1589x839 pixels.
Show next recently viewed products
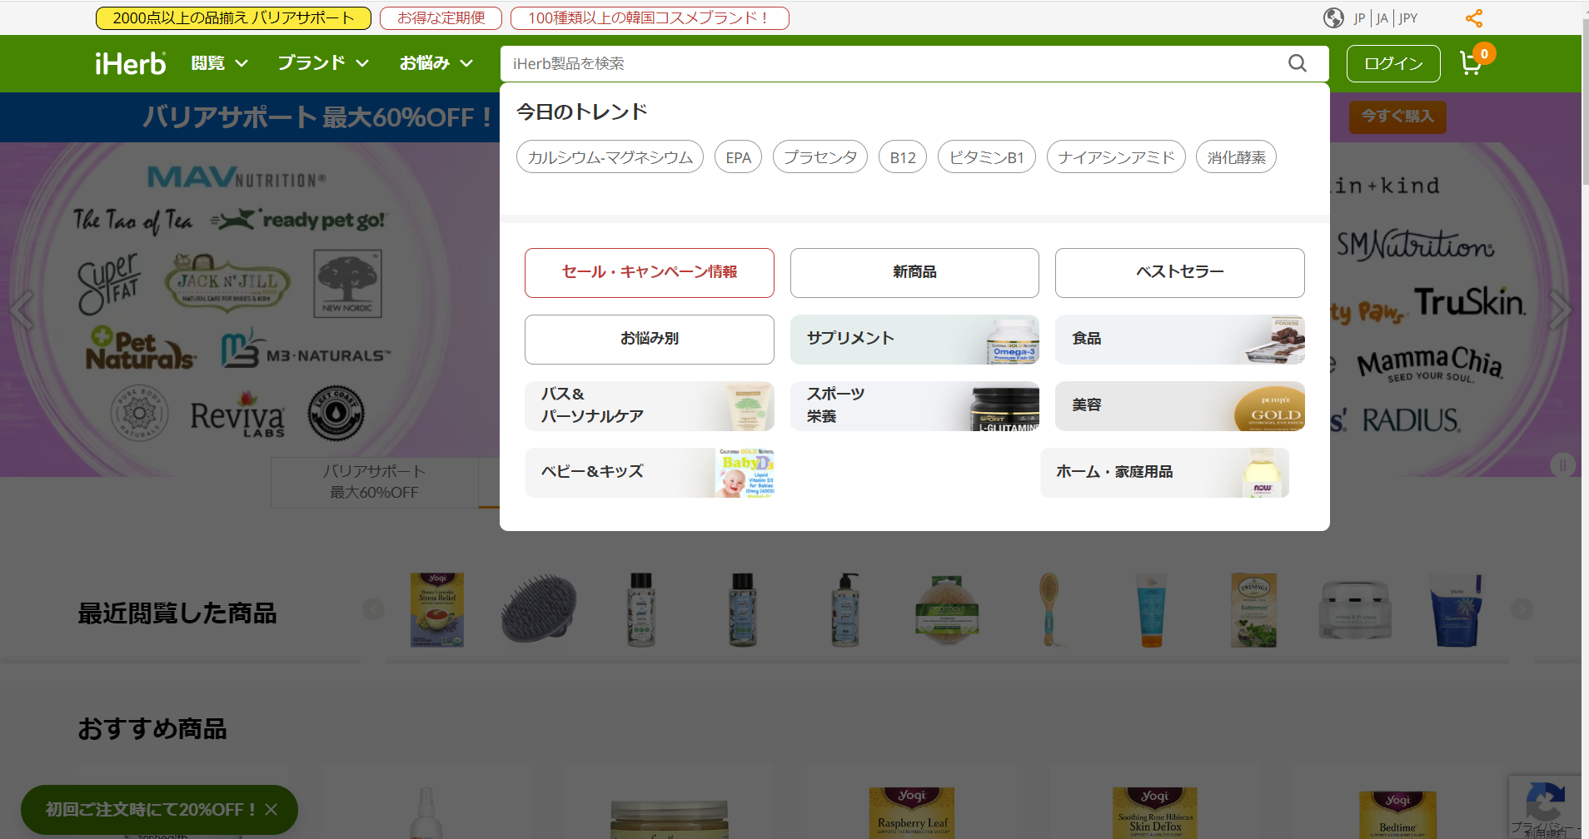1522,609
